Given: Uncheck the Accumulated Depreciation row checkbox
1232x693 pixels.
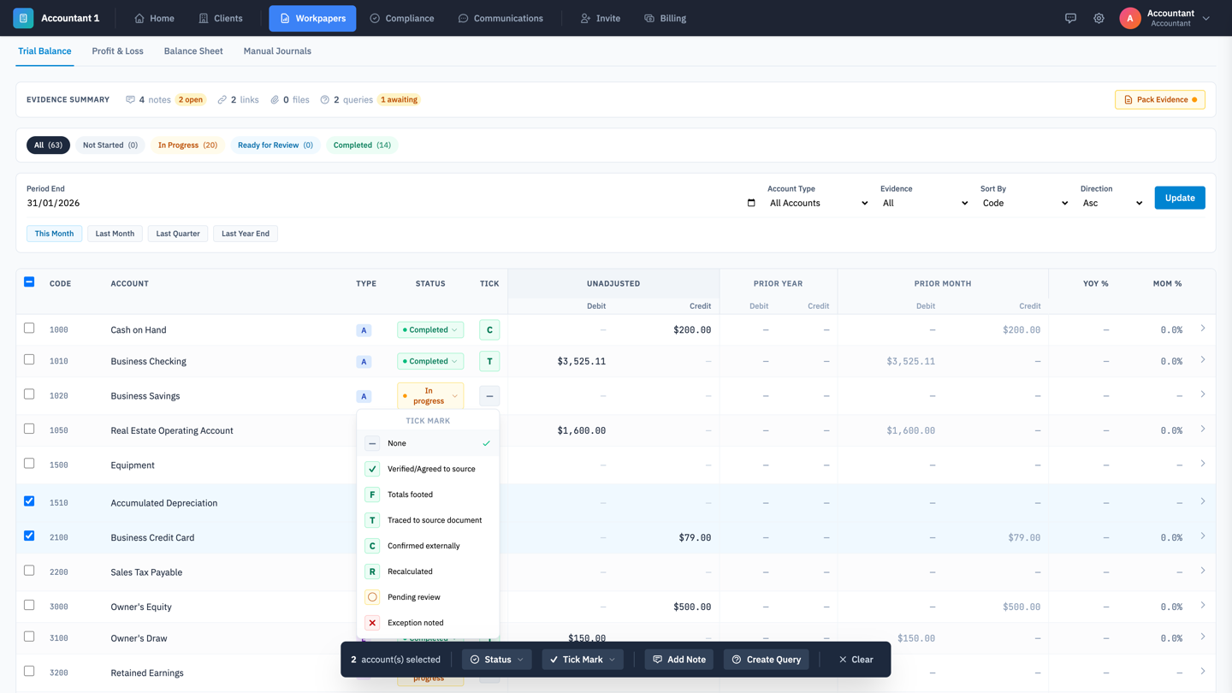Looking at the screenshot, I should coord(29,501).
